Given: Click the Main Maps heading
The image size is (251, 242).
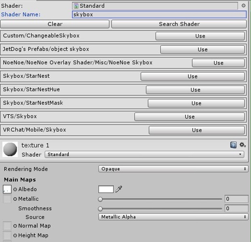Looking at the screenshot, I should tap(20, 180).
